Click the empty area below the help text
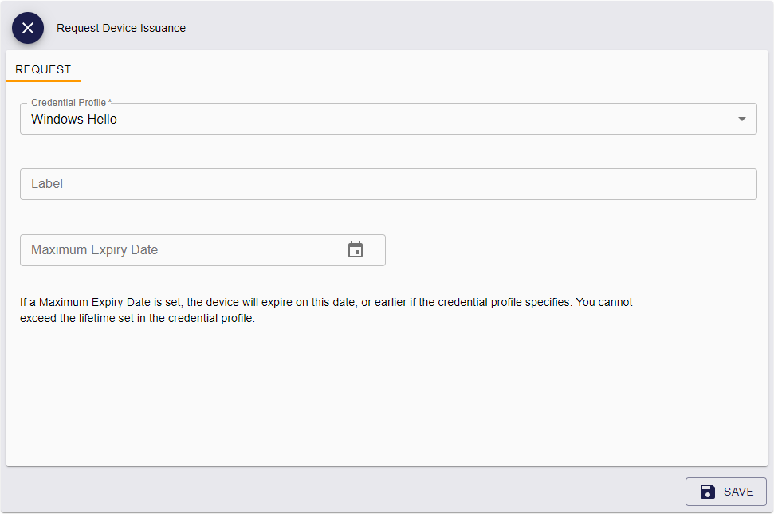 point(387,394)
